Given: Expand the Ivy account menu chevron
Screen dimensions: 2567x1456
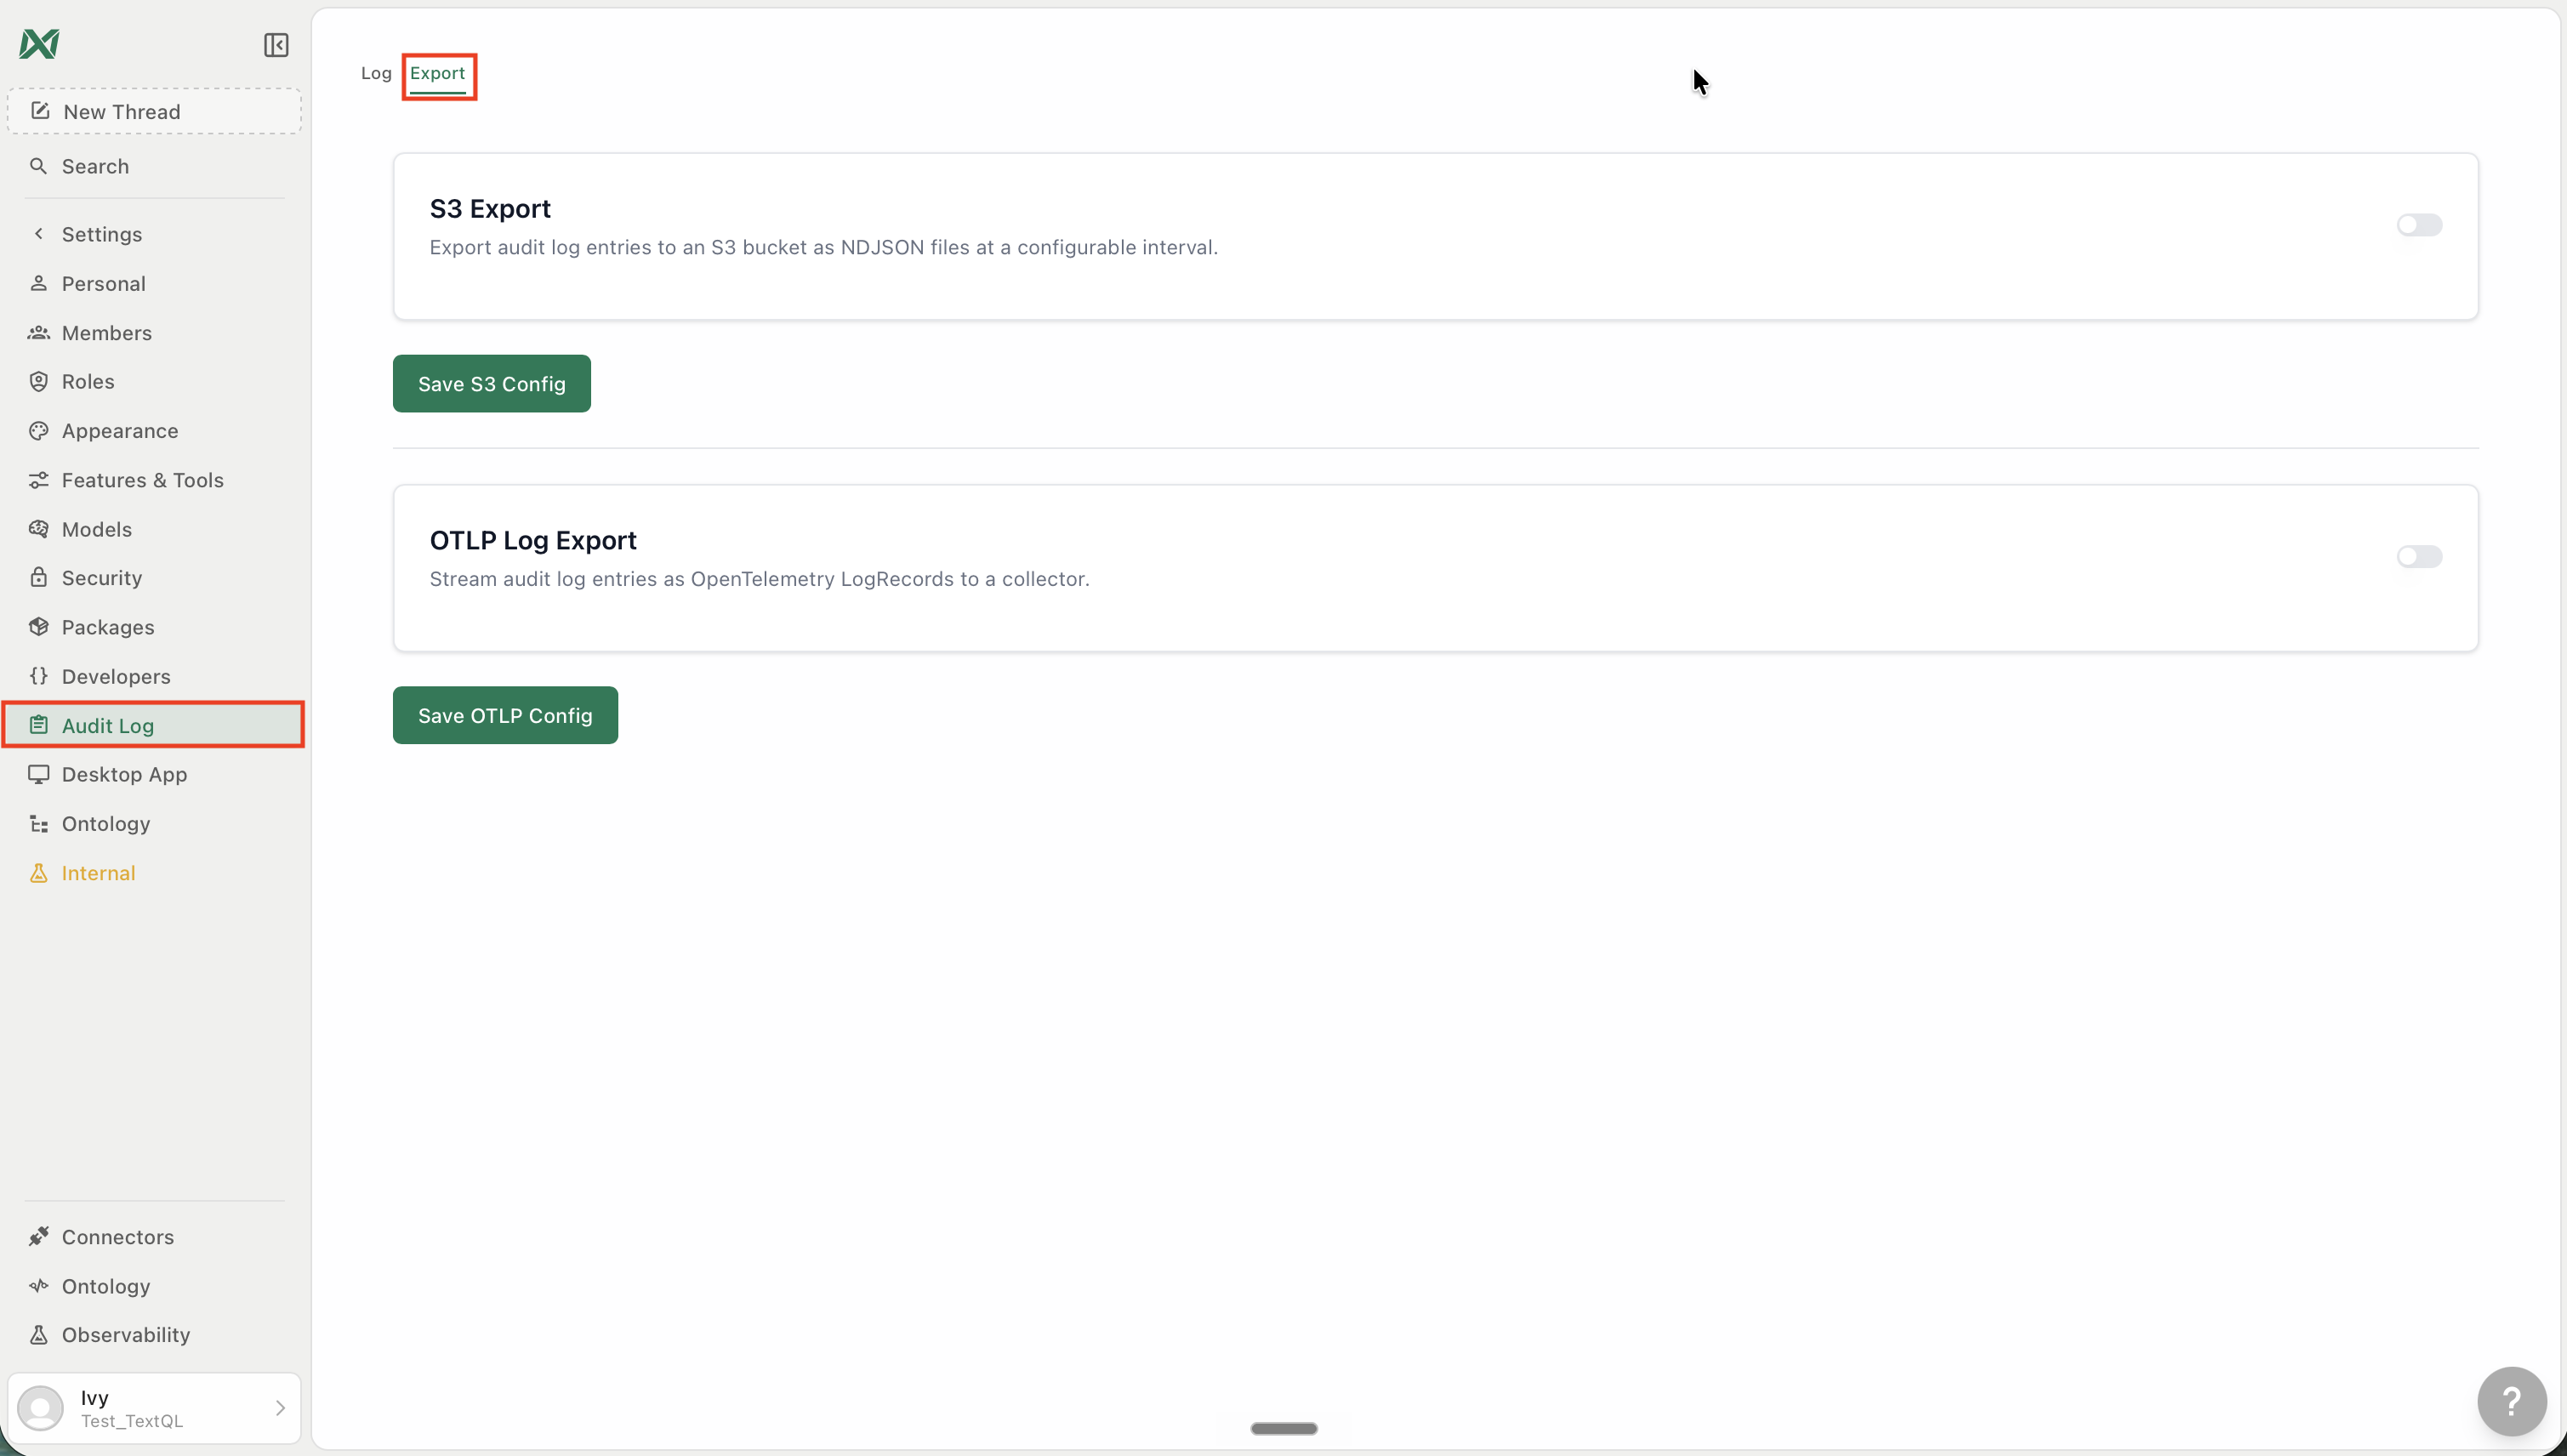Looking at the screenshot, I should (x=280, y=1408).
